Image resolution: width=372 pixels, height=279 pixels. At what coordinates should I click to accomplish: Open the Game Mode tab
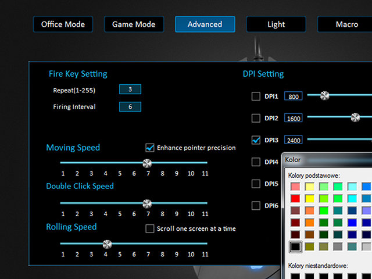click(x=134, y=24)
